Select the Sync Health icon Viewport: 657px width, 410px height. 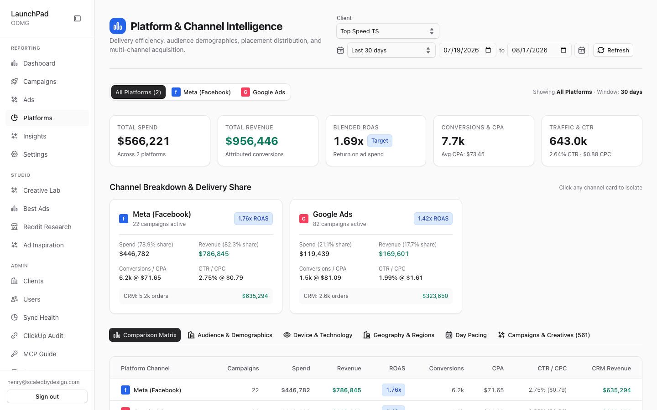coord(15,318)
